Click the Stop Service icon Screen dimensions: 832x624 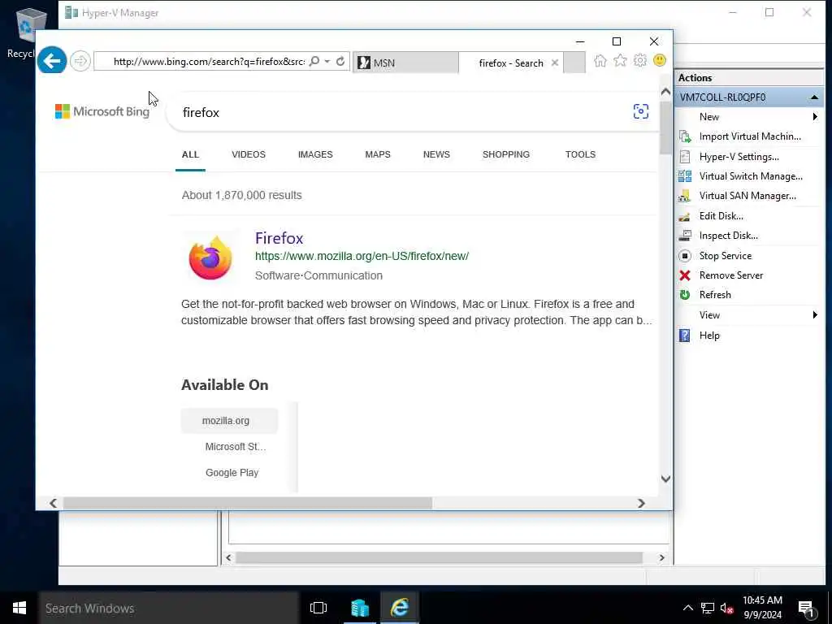685,256
